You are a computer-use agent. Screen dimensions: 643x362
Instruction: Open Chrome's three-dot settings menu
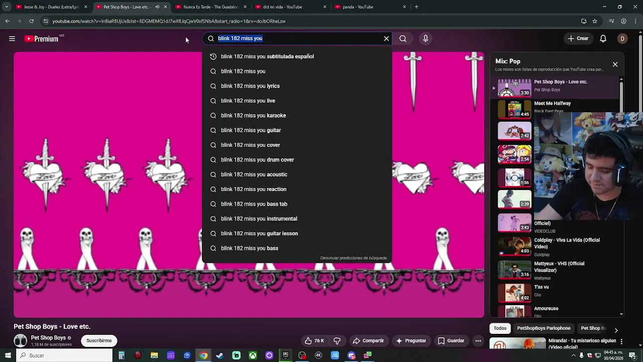(635, 21)
